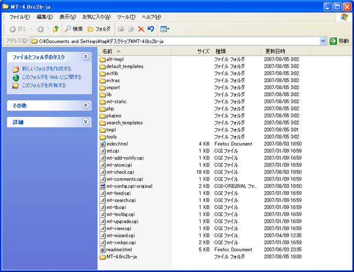354x272 pixels.
Task: Select the index.html Firefox document icon
Action: pos(103,144)
